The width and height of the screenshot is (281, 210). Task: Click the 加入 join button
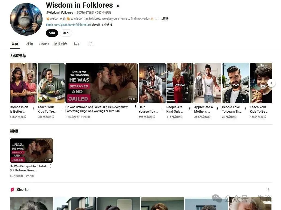pos(66,33)
